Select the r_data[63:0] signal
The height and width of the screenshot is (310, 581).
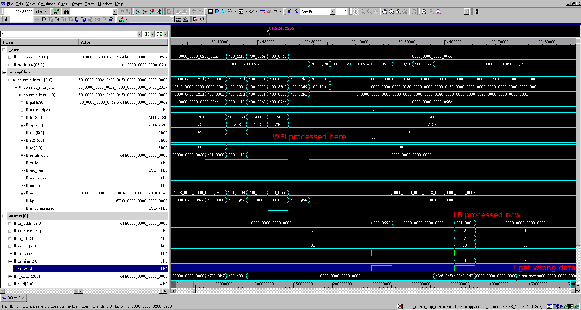tap(29, 276)
